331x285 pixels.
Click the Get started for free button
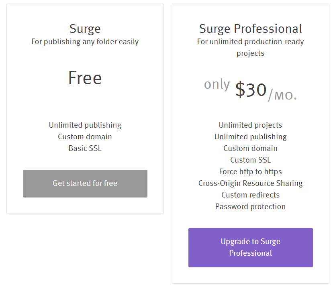[85, 183]
